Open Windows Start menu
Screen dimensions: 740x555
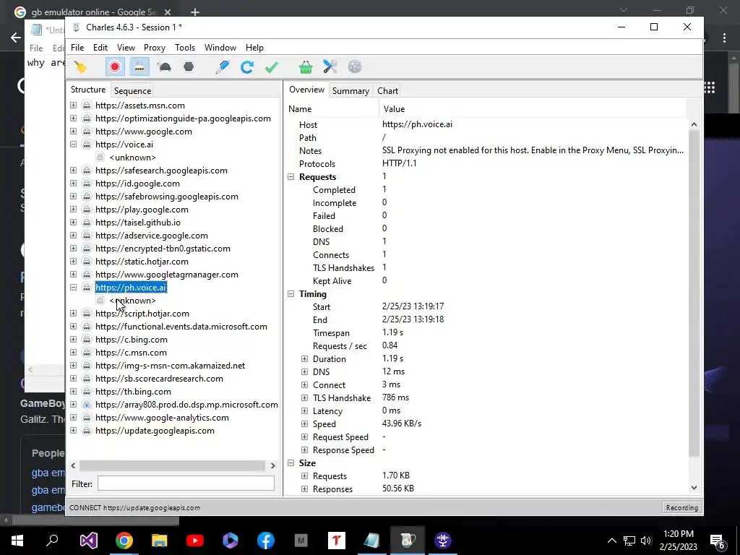(17, 541)
